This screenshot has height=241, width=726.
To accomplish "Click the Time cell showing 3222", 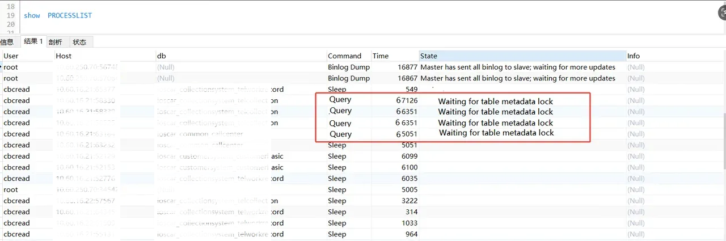I will [408, 201].
